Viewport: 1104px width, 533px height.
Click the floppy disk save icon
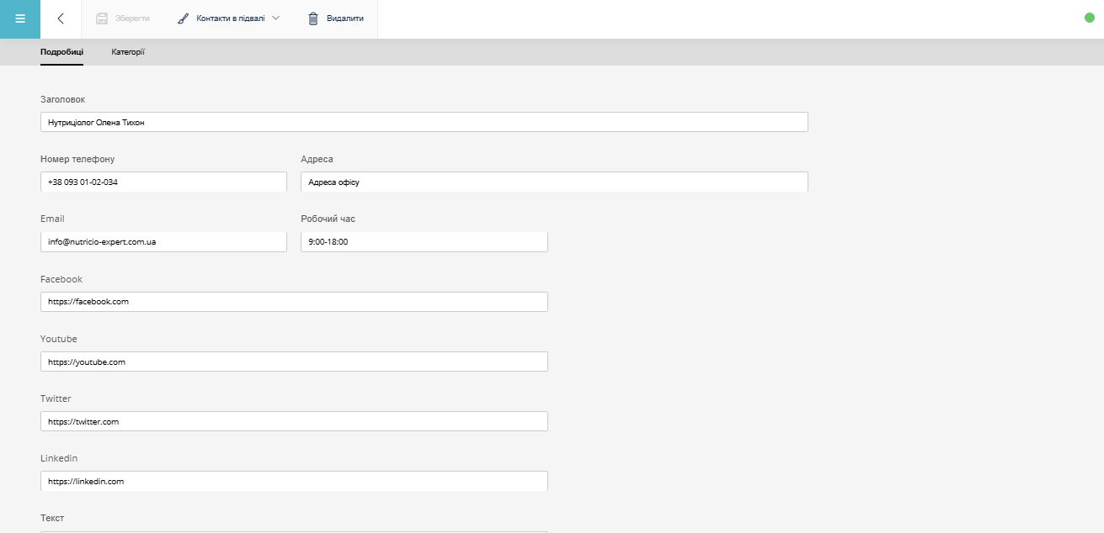(x=102, y=18)
